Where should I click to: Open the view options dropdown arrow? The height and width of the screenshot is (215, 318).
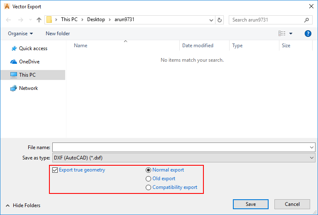[x=291, y=34]
